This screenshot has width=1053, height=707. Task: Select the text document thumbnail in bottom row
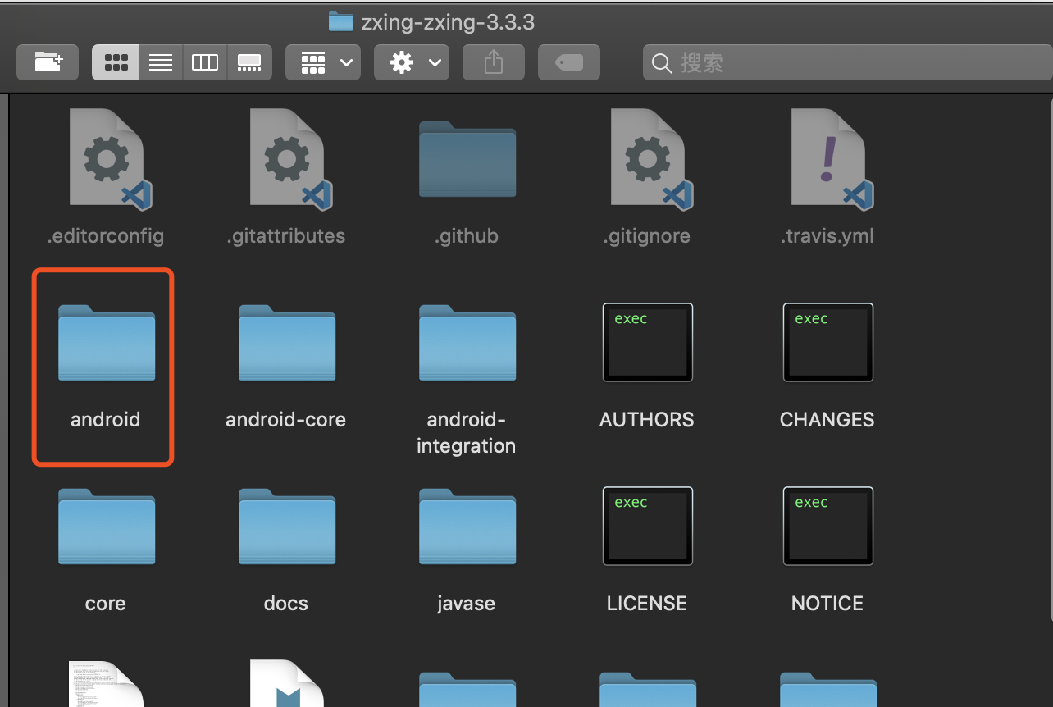(x=107, y=682)
